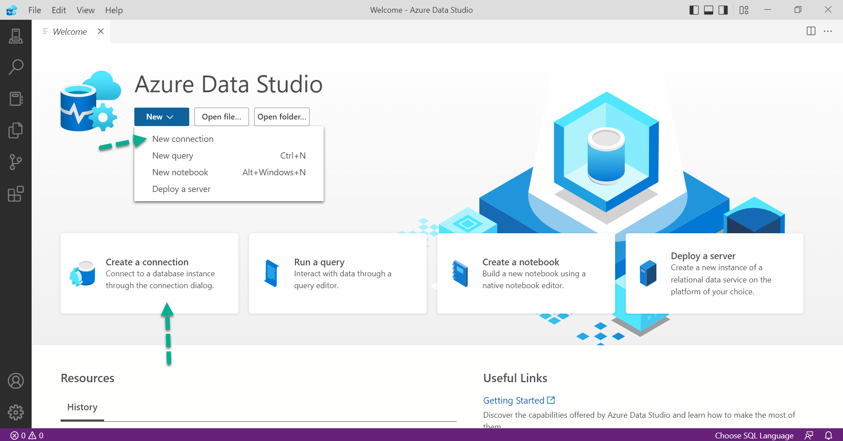This screenshot has height=441, width=843.
Task: Choose Deploy a server from the dropdown
Action: pos(229,189)
